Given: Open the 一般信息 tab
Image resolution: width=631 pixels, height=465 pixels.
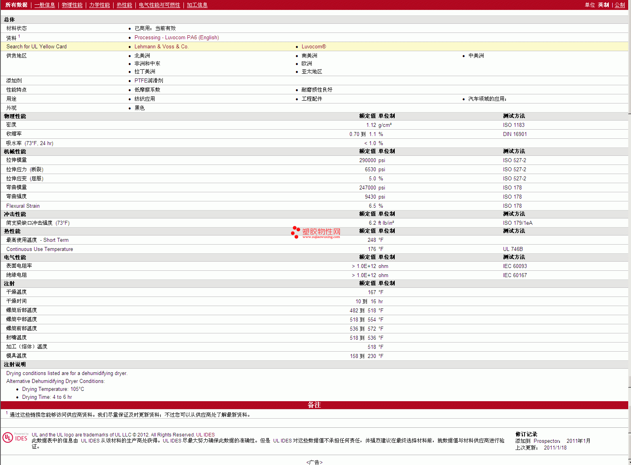Looking at the screenshot, I should point(44,5).
